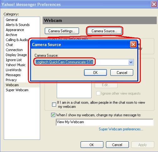158x152 pixels.
Task: Close the Camera Source dialog
Action: [x=133, y=45]
